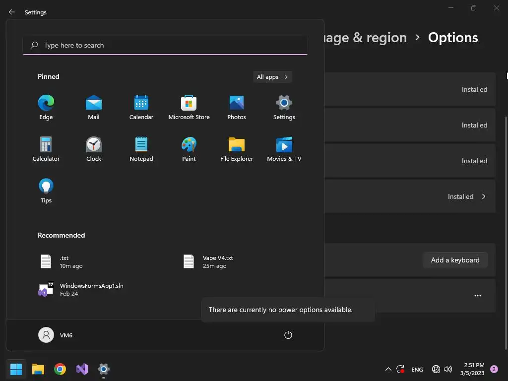
Task: Click Add a keyboard in Settings
Action: tap(455, 260)
